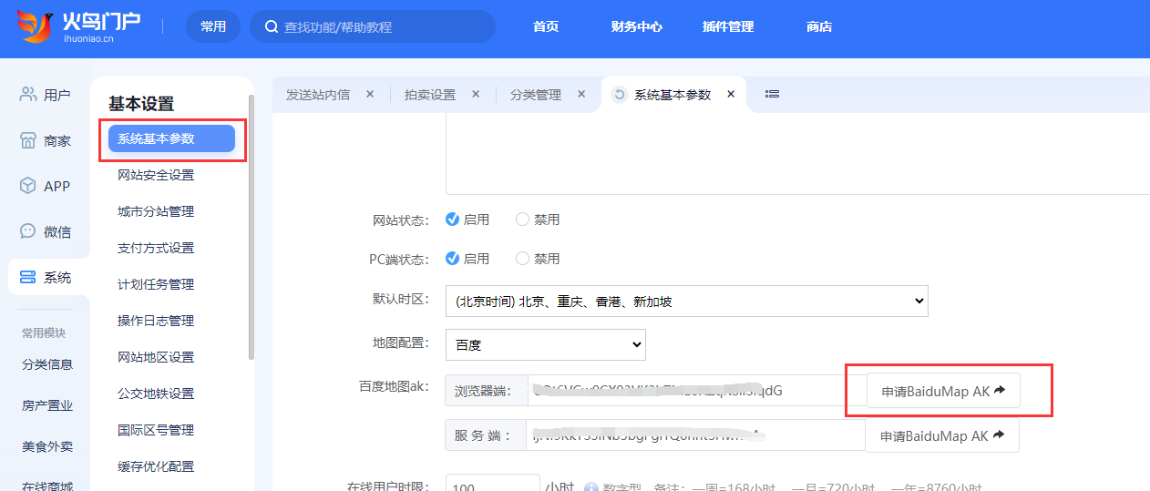Open 插件管理 in top navigation
Viewport: 1150px width, 491px height.
pyautogui.click(x=728, y=26)
